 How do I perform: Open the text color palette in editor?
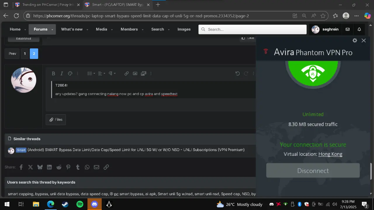click(x=70, y=73)
